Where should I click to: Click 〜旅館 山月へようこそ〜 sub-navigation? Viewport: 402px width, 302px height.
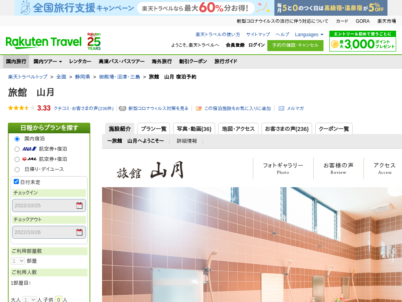coord(135,141)
